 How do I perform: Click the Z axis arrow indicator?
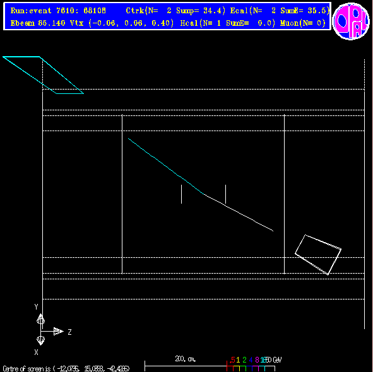coord(59,331)
